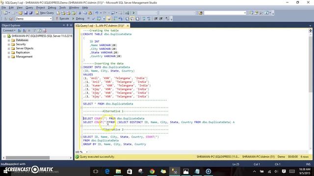The height and width of the screenshot is (176, 314).
Task: Click the New Query toolbar button
Action: (x=45, y=13)
